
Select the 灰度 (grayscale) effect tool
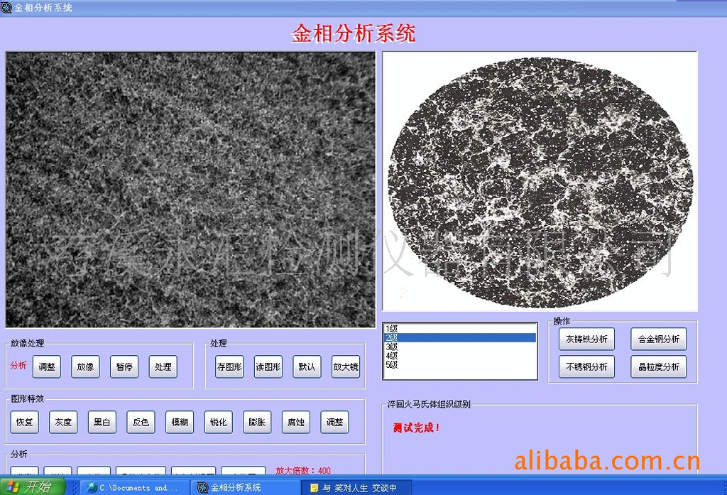point(62,422)
